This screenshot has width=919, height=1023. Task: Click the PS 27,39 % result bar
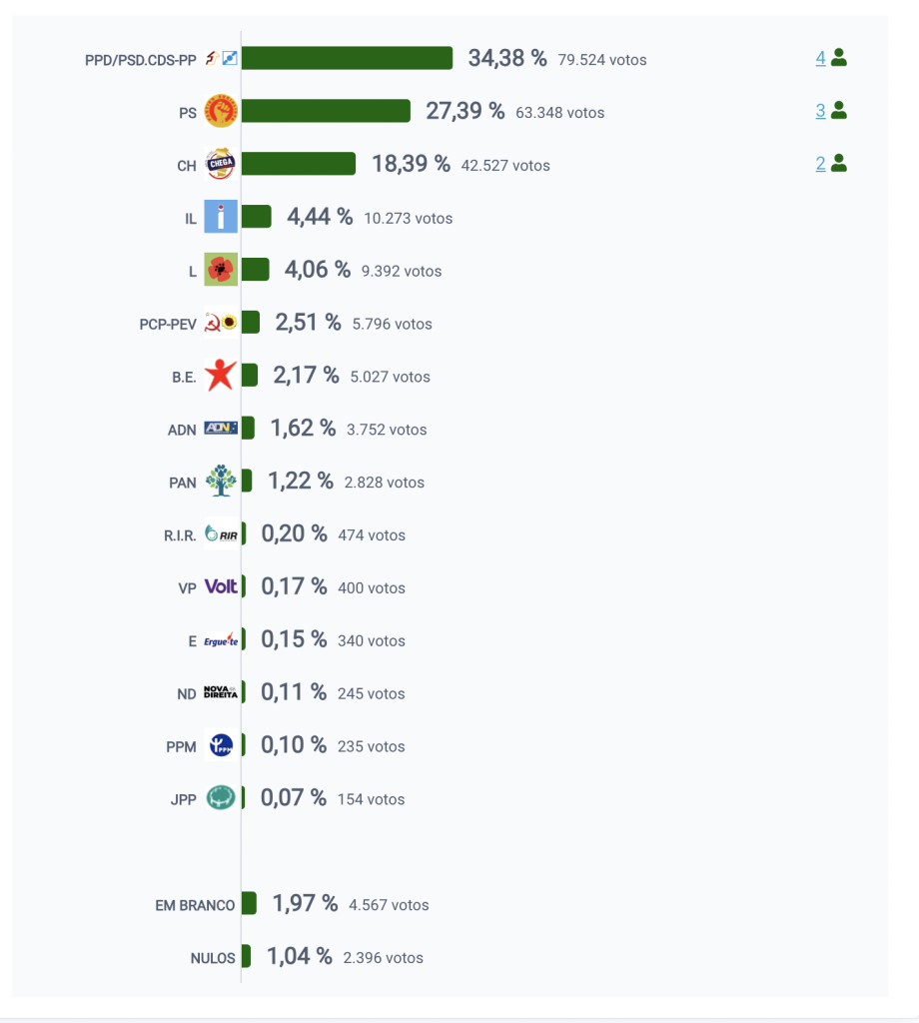326,111
